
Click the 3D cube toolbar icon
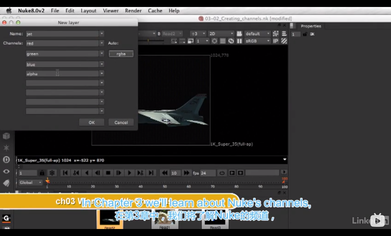(6, 136)
